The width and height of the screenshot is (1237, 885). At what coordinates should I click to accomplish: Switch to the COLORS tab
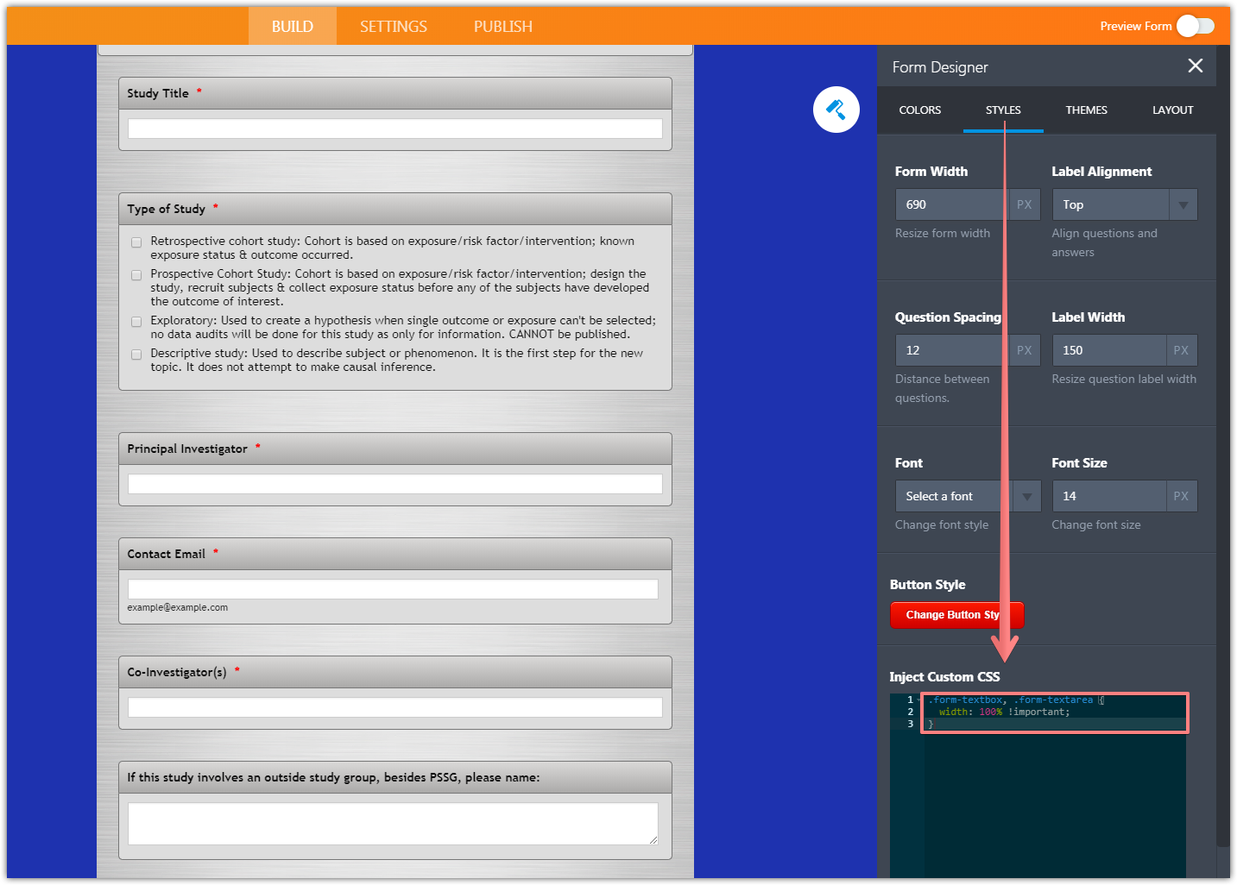[x=919, y=110]
